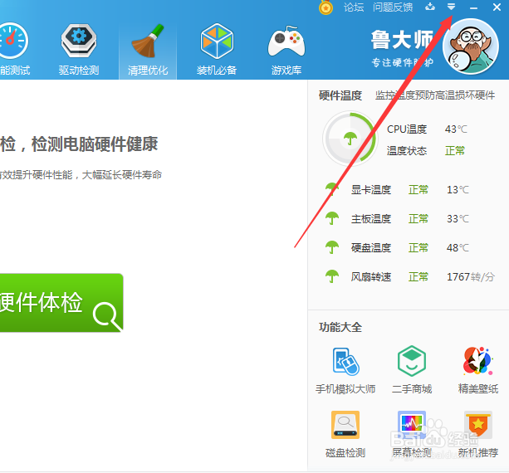Launch 手机模拟大师 phone emulator icon
Viewport: 509px width, 473px height.
tap(345, 361)
